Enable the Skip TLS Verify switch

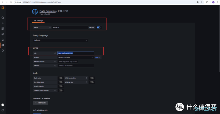[60, 86]
